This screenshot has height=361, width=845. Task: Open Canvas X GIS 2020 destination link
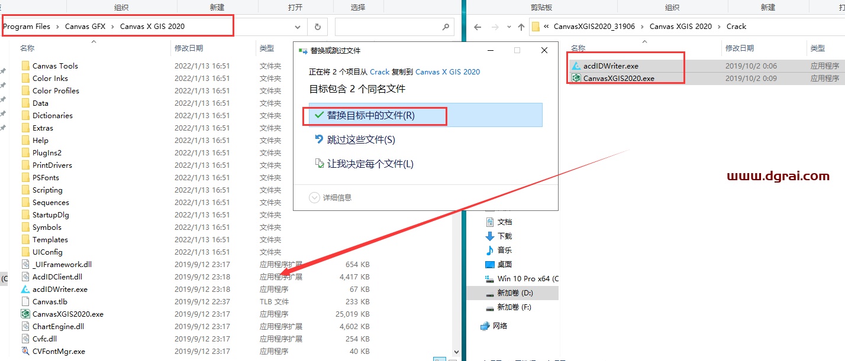click(x=448, y=71)
